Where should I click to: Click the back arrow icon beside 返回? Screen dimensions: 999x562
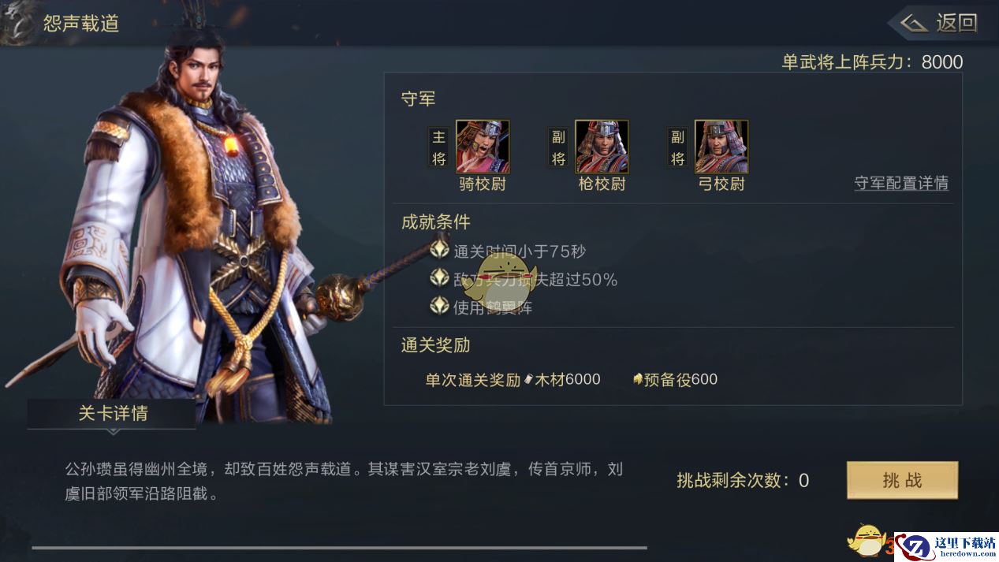coord(914,23)
